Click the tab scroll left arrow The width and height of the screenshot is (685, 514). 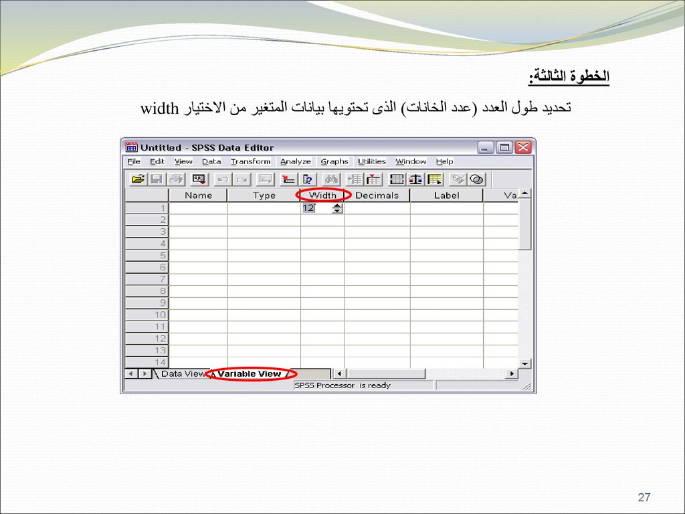131,373
